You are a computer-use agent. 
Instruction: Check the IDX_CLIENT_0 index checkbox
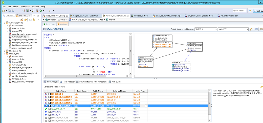(50, 94)
